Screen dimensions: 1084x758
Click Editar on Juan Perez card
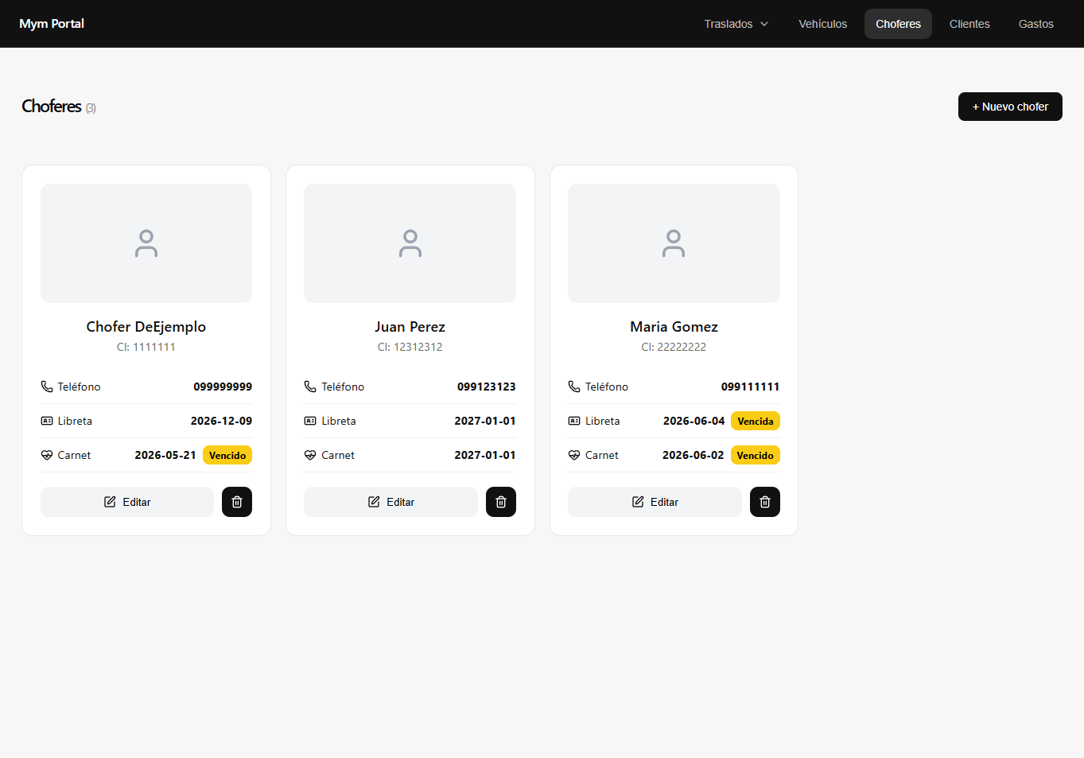(x=391, y=502)
